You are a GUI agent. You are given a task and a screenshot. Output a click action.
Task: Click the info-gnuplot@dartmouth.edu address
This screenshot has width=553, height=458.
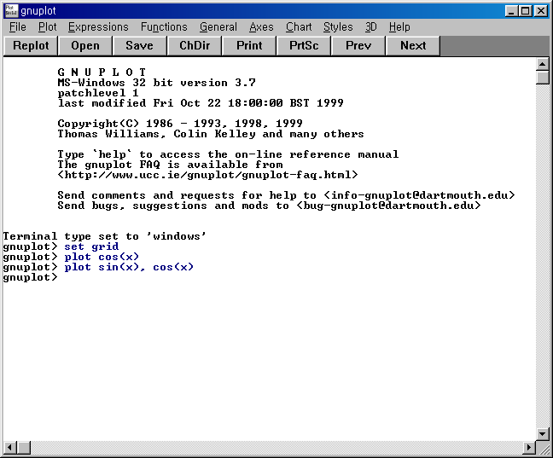tap(420, 195)
